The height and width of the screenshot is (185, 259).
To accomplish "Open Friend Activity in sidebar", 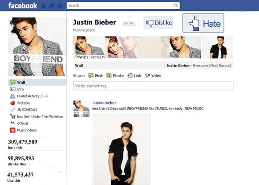I will tap(37, 96).
